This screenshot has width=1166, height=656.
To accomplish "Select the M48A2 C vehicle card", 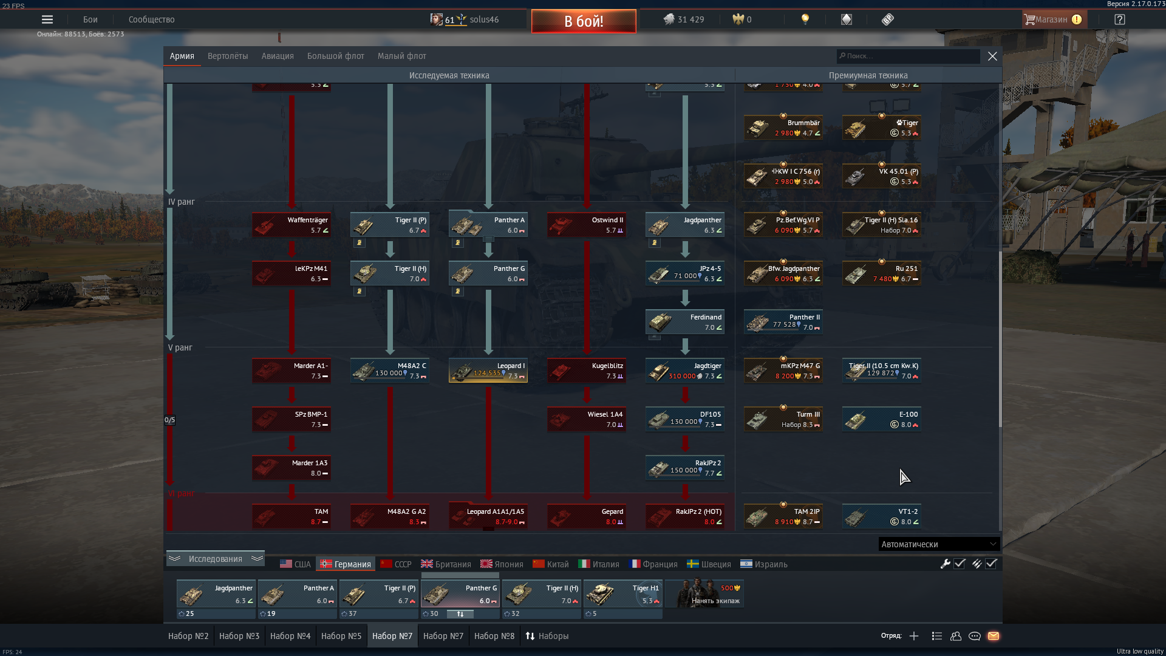I will (390, 371).
